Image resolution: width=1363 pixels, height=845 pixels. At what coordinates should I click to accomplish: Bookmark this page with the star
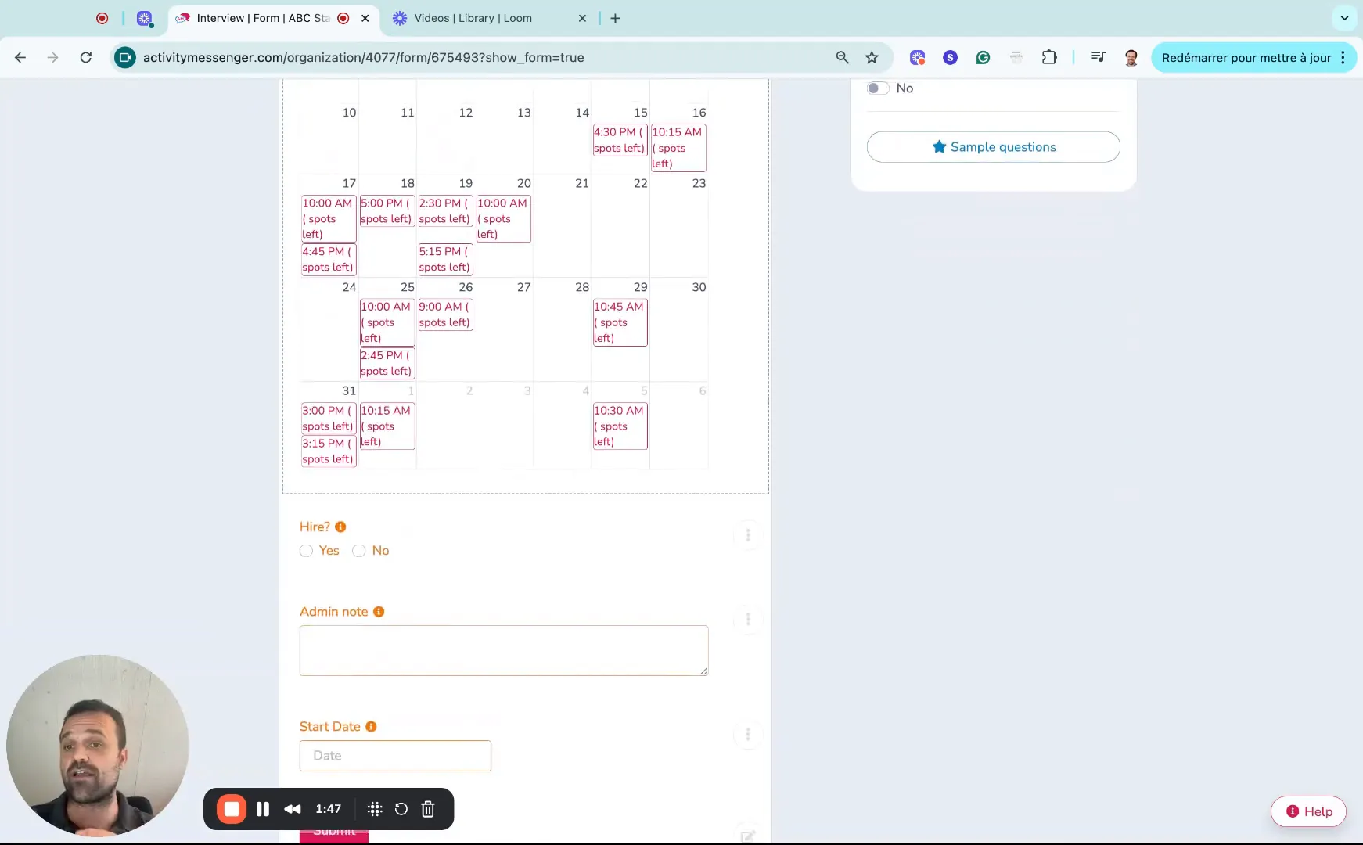pyautogui.click(x=872, y=57)
